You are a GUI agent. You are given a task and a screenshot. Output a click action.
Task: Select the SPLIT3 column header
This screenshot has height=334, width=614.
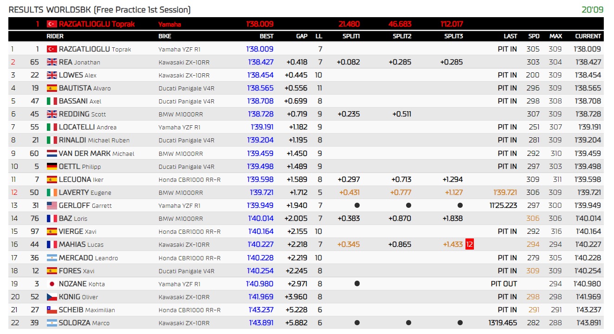(x=453, y=36)
